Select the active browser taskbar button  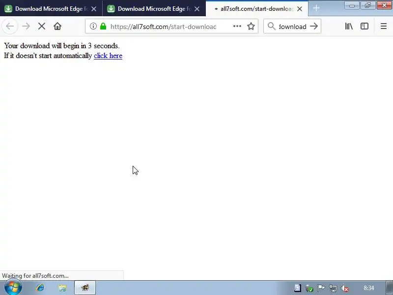85,288
